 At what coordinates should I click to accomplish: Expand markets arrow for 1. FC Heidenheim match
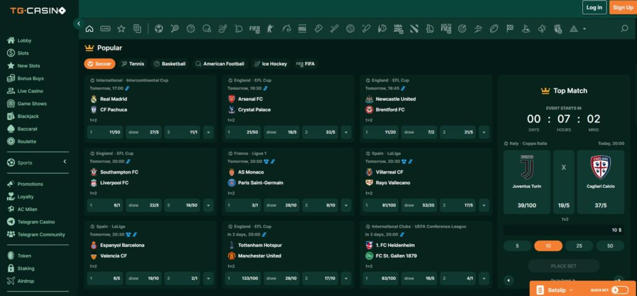483,279
